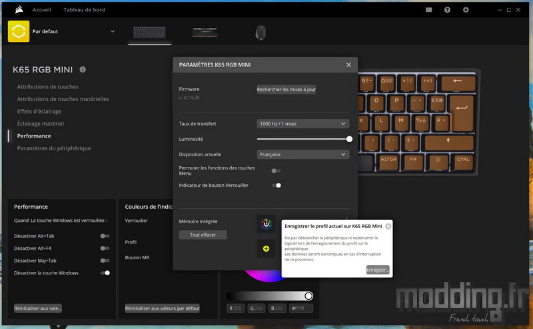The image size is (533, 329).
Task: Close the Enregistrer le profil popup
Action: tap(388, 226)
